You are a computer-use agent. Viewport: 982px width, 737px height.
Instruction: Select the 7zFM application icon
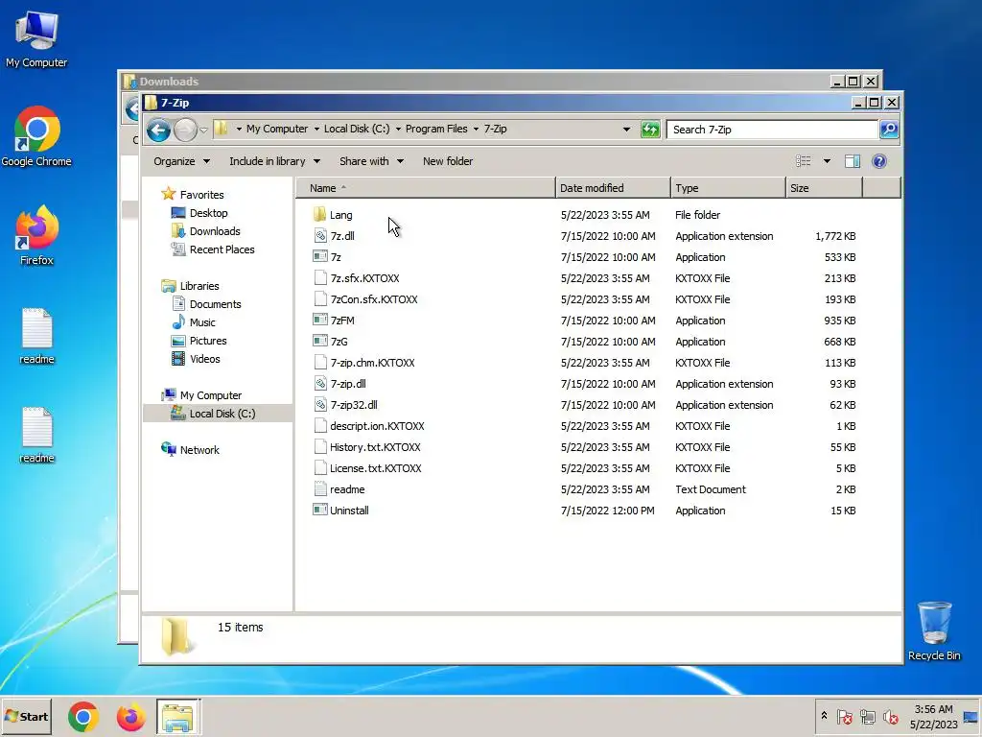click(x=320, y=321)
